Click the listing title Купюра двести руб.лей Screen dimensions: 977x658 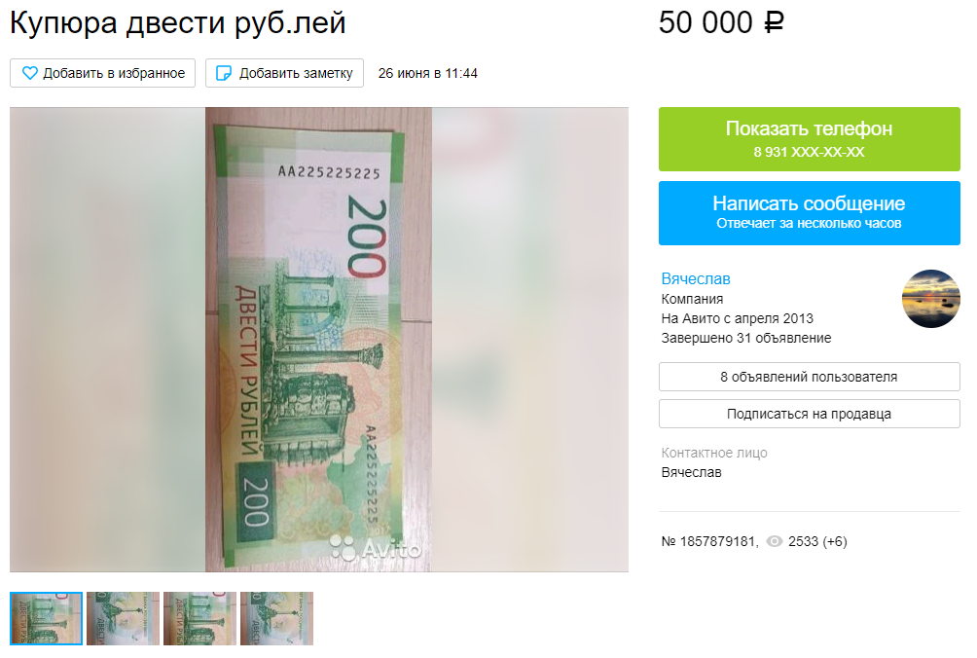[x=177, y=23]
